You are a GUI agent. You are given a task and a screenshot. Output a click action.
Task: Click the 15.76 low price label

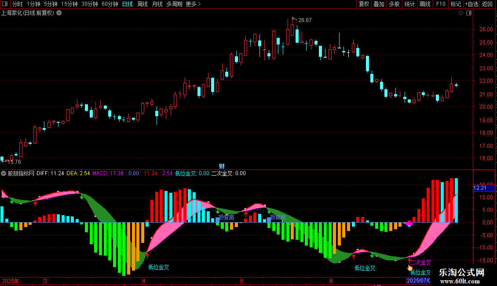(x=14, y=162)
